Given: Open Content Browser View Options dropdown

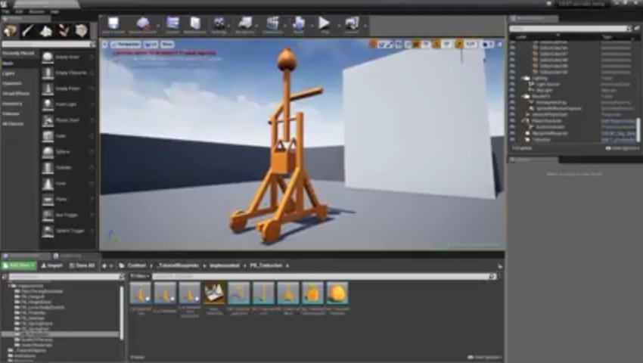Looking at the screenshot, I should [x=485, y=357].
